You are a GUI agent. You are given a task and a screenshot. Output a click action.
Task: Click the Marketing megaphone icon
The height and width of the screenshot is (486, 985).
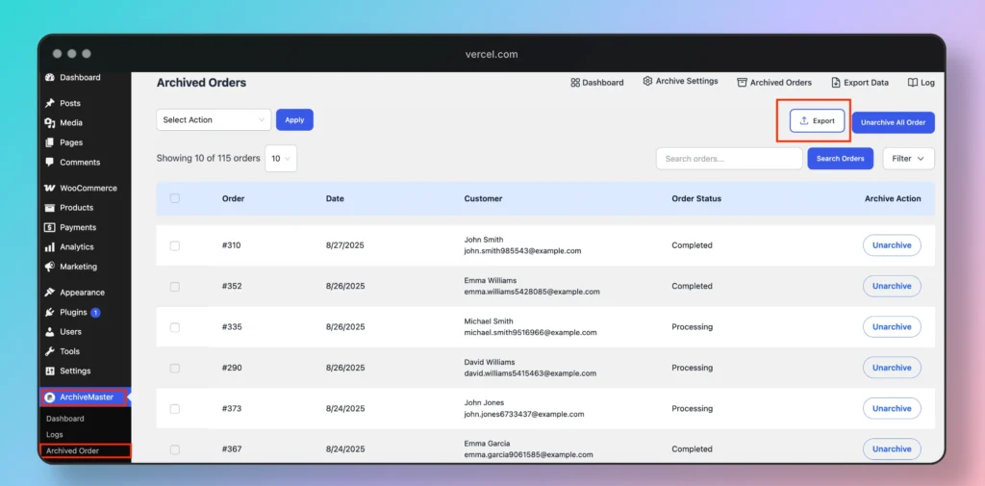pos(50,267)
